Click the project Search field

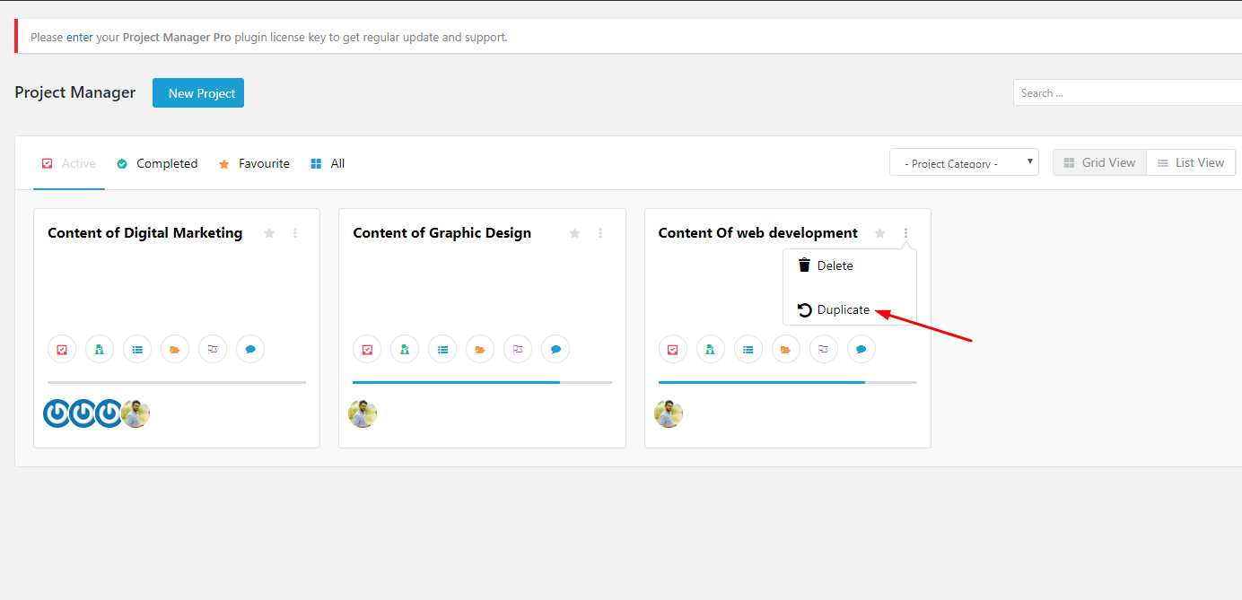[x=1127, y=92]
